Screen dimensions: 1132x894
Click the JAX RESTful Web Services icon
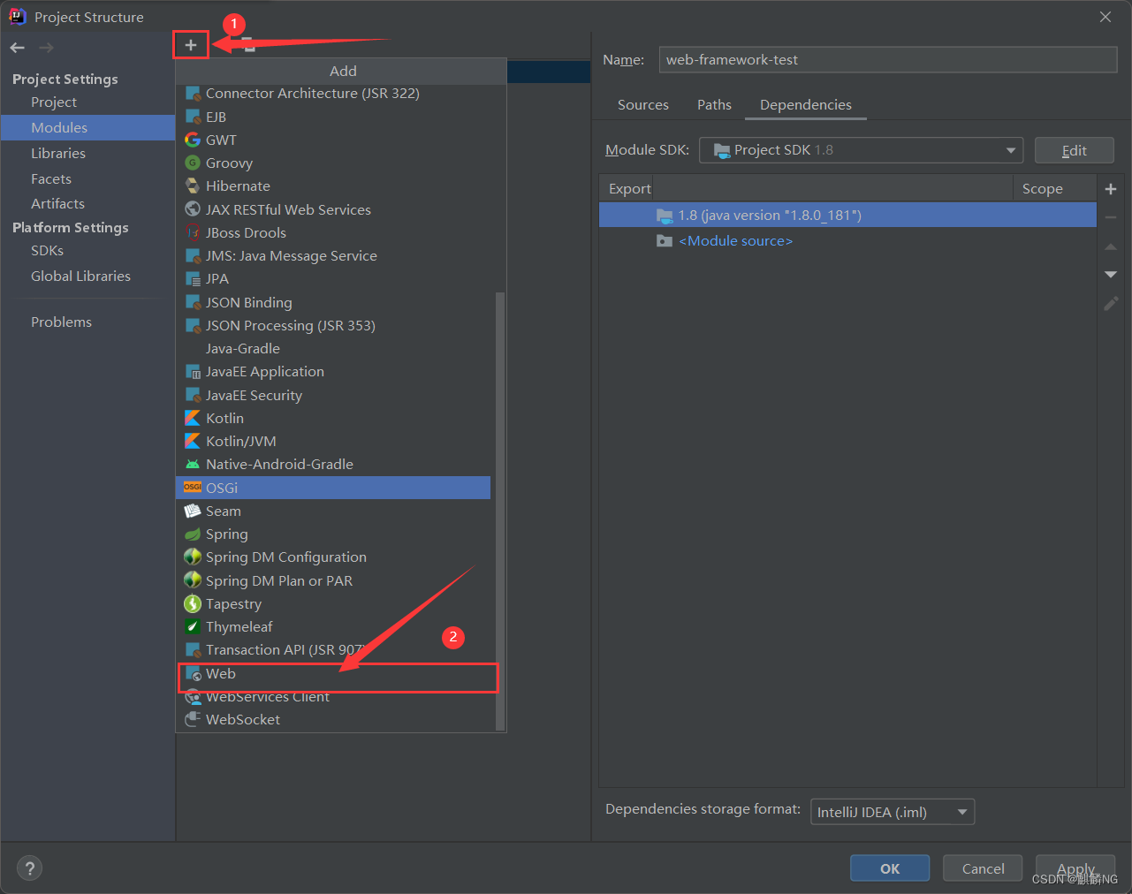(193, 209)
